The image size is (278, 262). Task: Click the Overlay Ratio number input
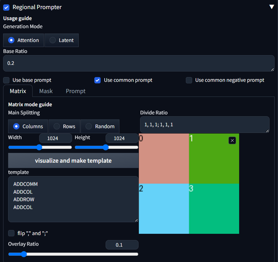point(122,245)
